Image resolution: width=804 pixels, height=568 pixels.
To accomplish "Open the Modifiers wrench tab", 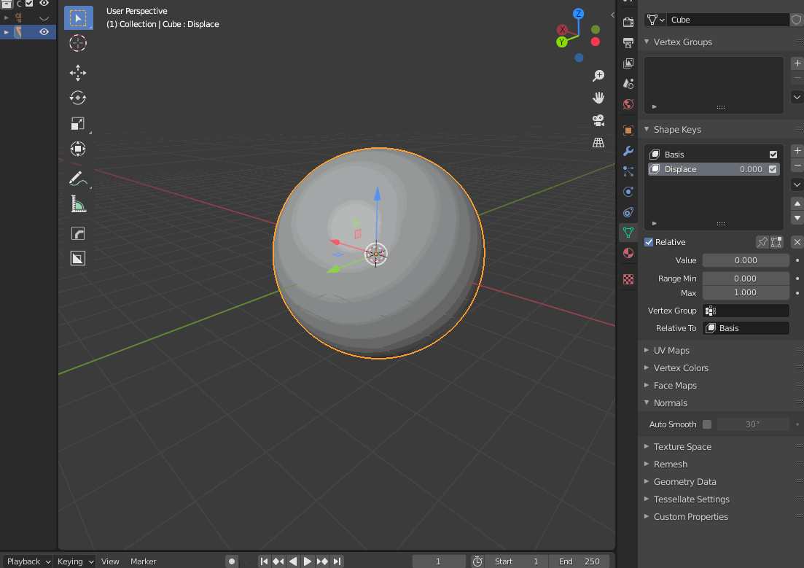I will click(628, 151).
